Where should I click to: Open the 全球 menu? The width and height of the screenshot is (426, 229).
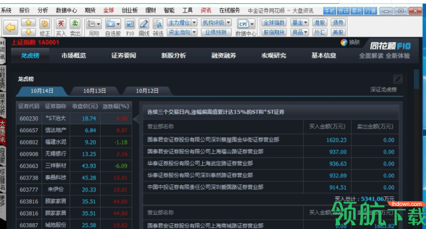[x=108, y=11]
